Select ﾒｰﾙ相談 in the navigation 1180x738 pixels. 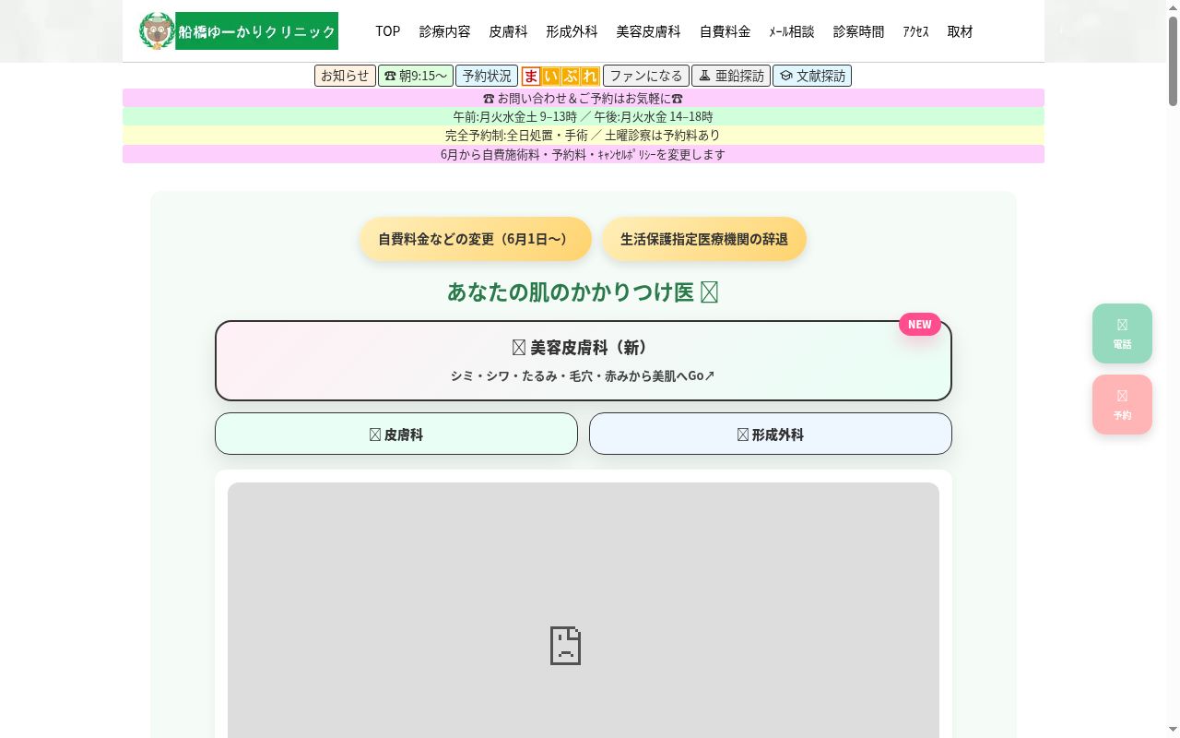pyautogui.click(x=792, y=31)
